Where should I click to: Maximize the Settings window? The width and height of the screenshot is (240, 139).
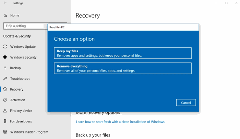pos(226,3)
